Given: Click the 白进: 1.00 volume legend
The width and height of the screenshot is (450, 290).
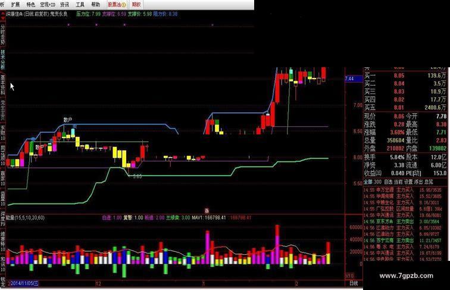Looking at the screenshot, I should (x=112, y=217).
